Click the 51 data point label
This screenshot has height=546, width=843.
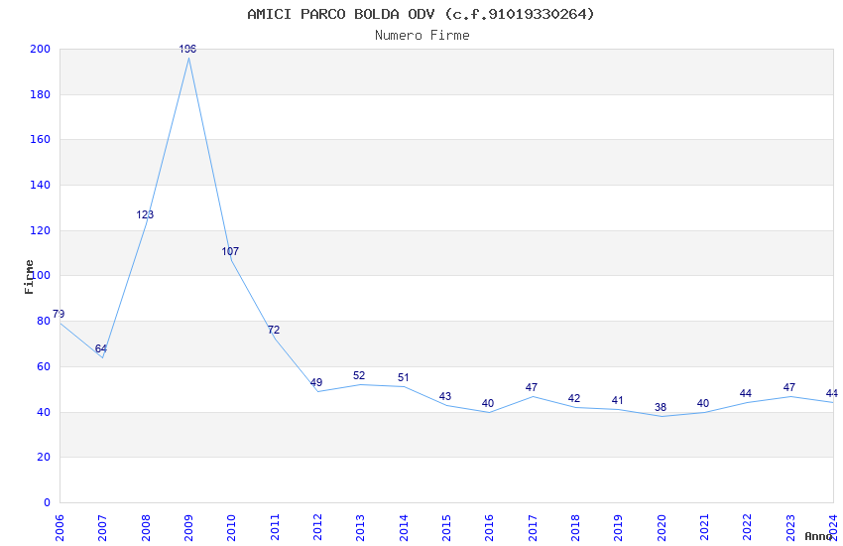click(x=404, y=377)
